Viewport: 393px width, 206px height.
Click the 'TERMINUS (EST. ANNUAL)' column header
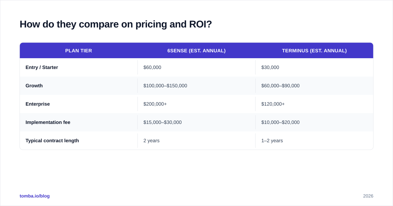click(314, 51)
